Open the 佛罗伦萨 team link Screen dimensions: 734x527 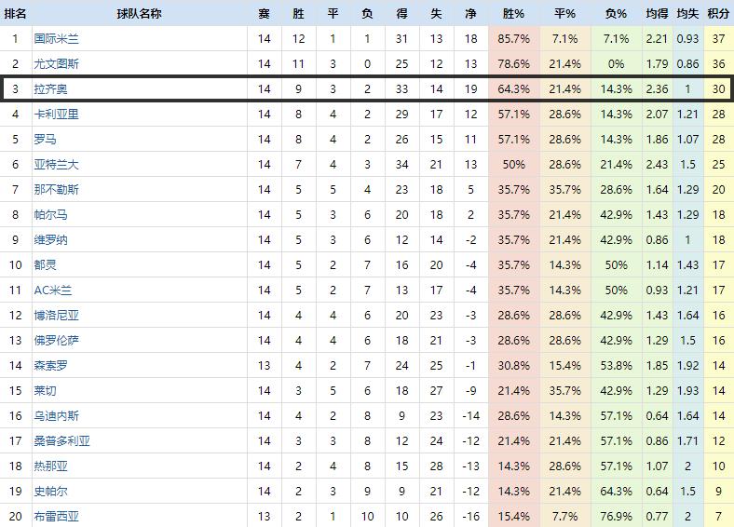coord(56,341)
